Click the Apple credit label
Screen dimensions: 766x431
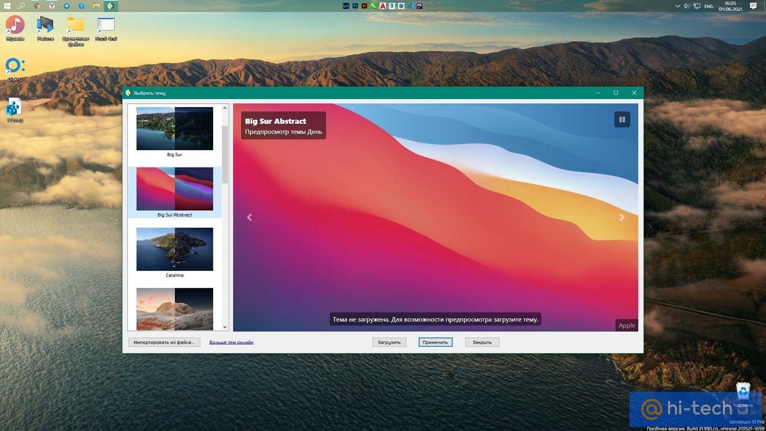click(627, 325)
